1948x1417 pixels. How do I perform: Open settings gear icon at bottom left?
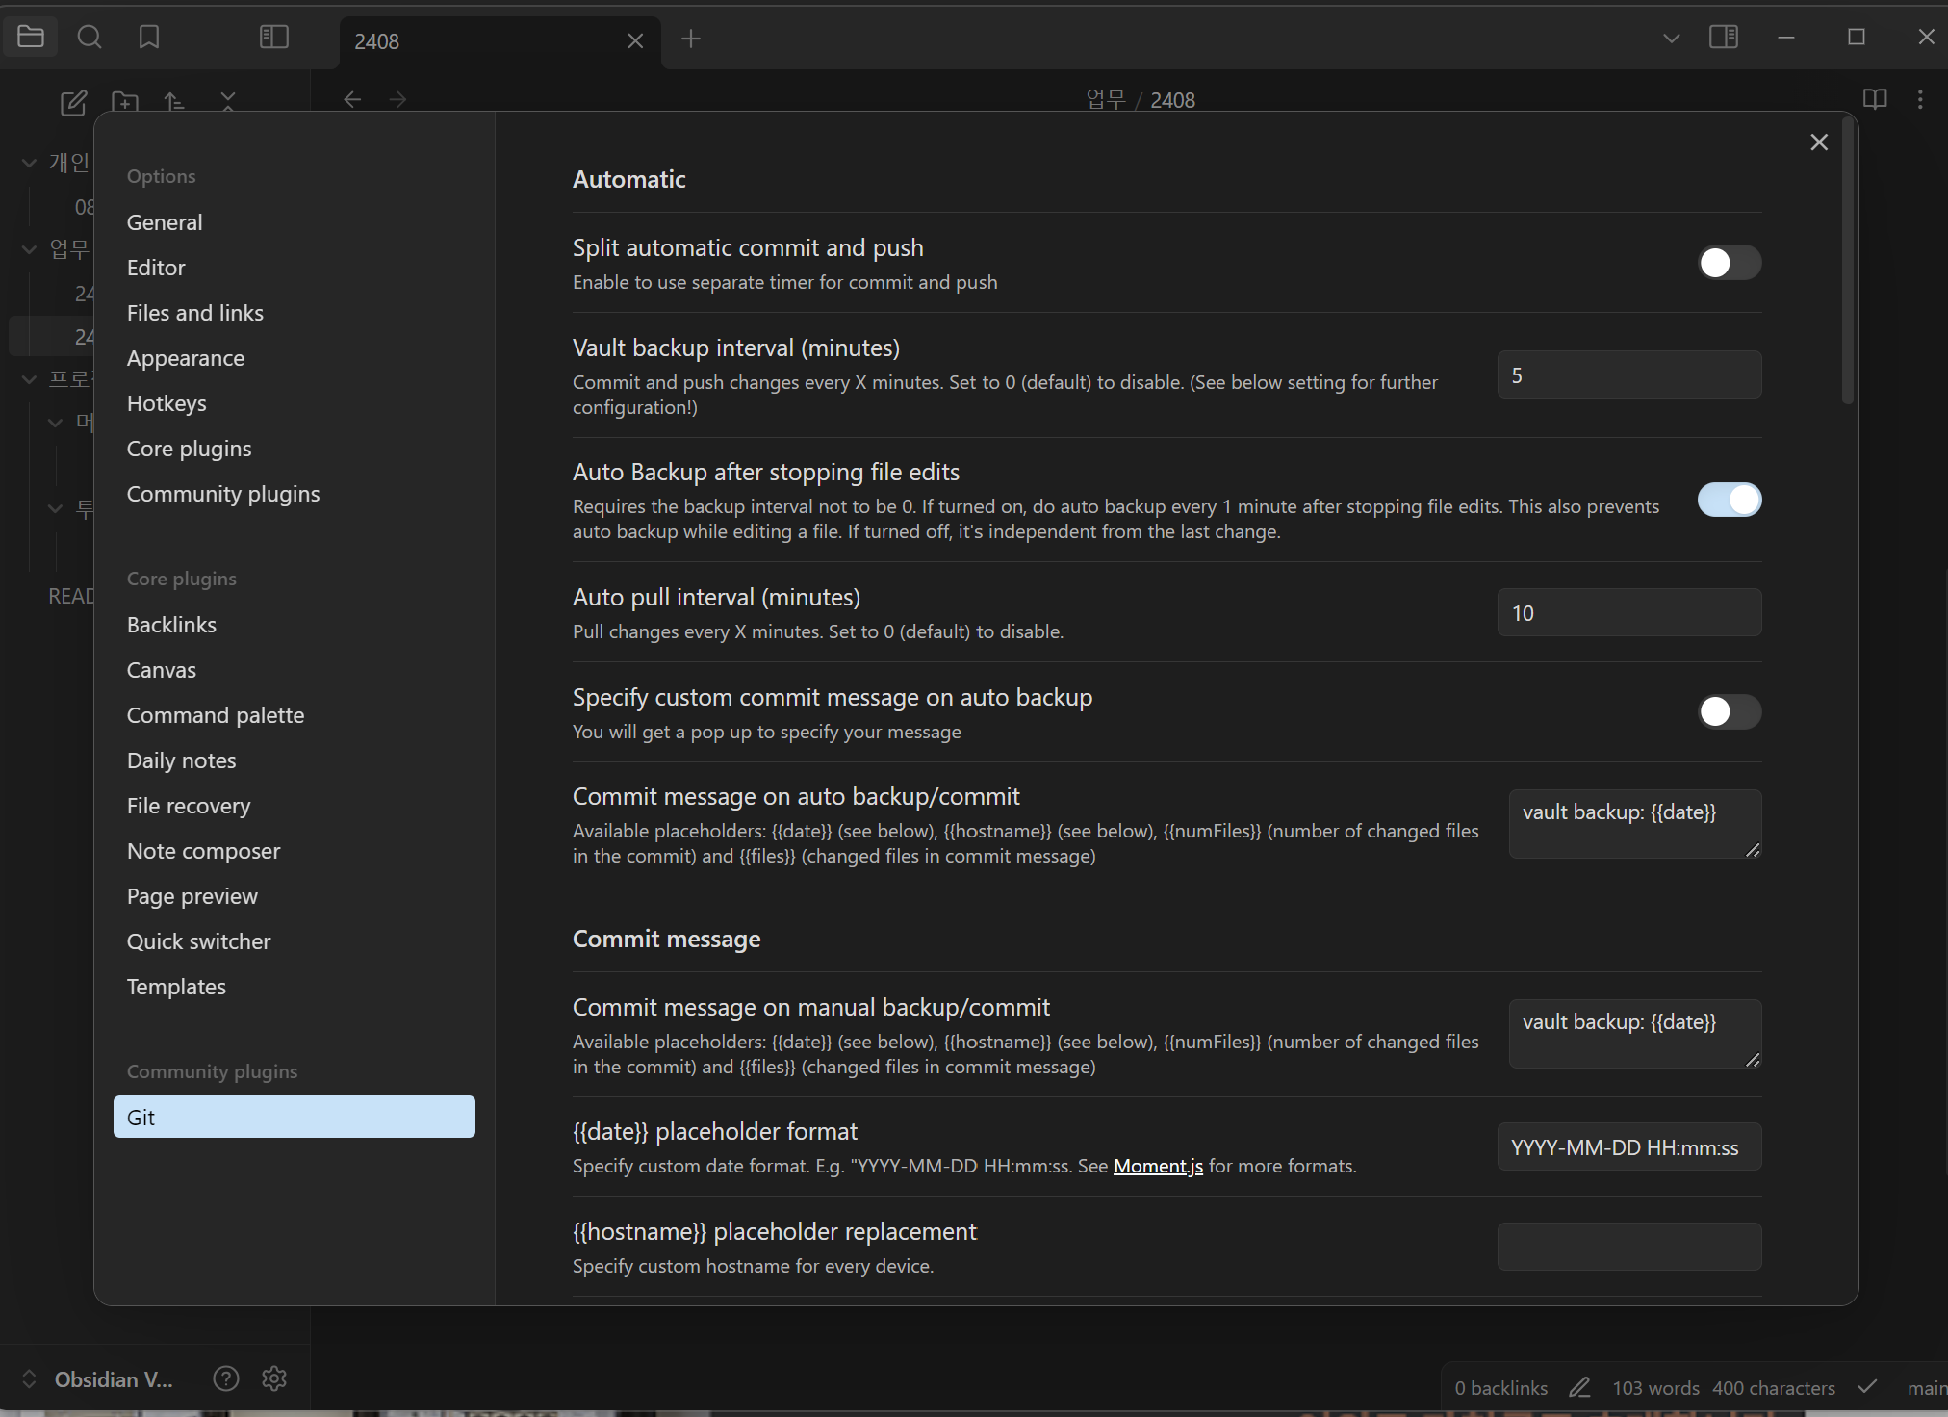[274, 1378]
